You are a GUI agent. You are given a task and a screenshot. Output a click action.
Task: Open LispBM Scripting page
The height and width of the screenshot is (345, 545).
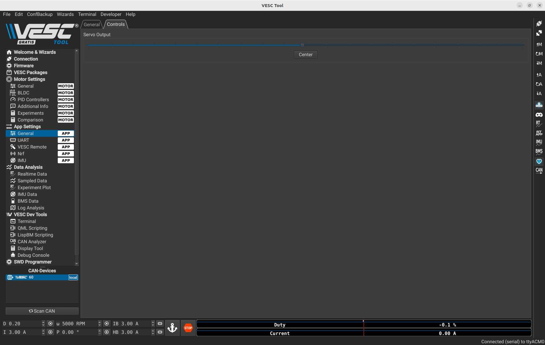[40, 235]
